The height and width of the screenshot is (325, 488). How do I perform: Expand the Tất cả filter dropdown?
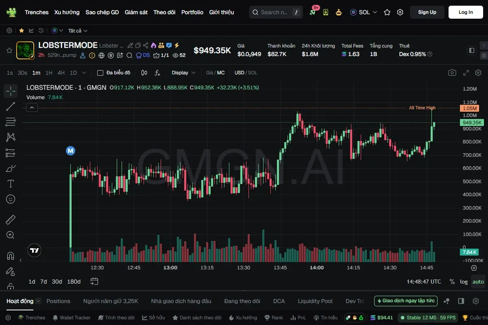click(78, 30)
